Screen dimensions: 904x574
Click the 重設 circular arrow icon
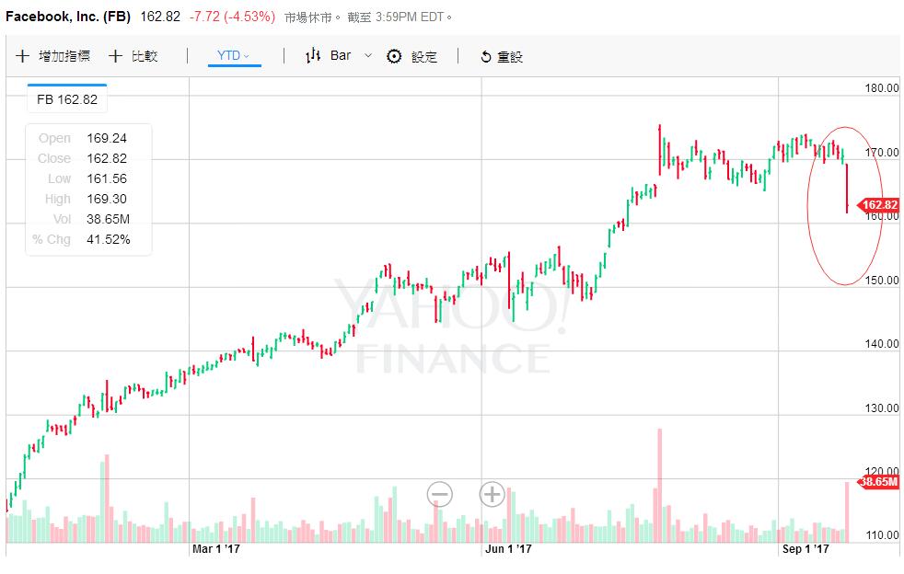pyautogui.click(x=486, y=57)
